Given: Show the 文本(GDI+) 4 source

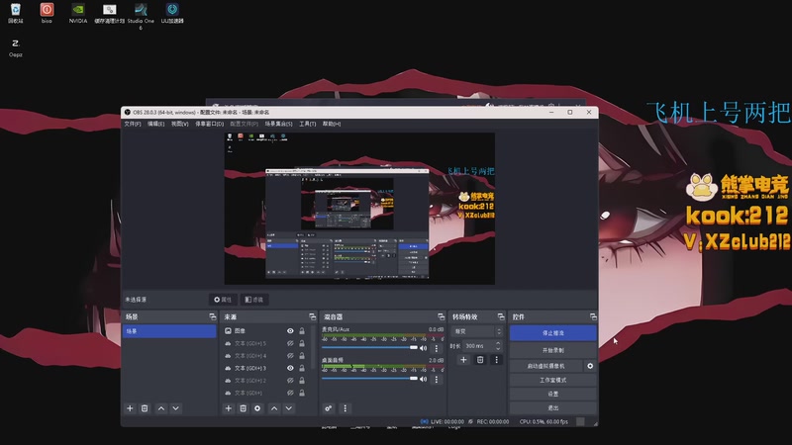Looking at the screenshot, I should coord(290,356).
